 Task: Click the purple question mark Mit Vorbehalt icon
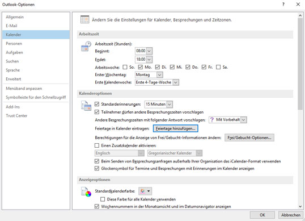[x=212, y=120]
